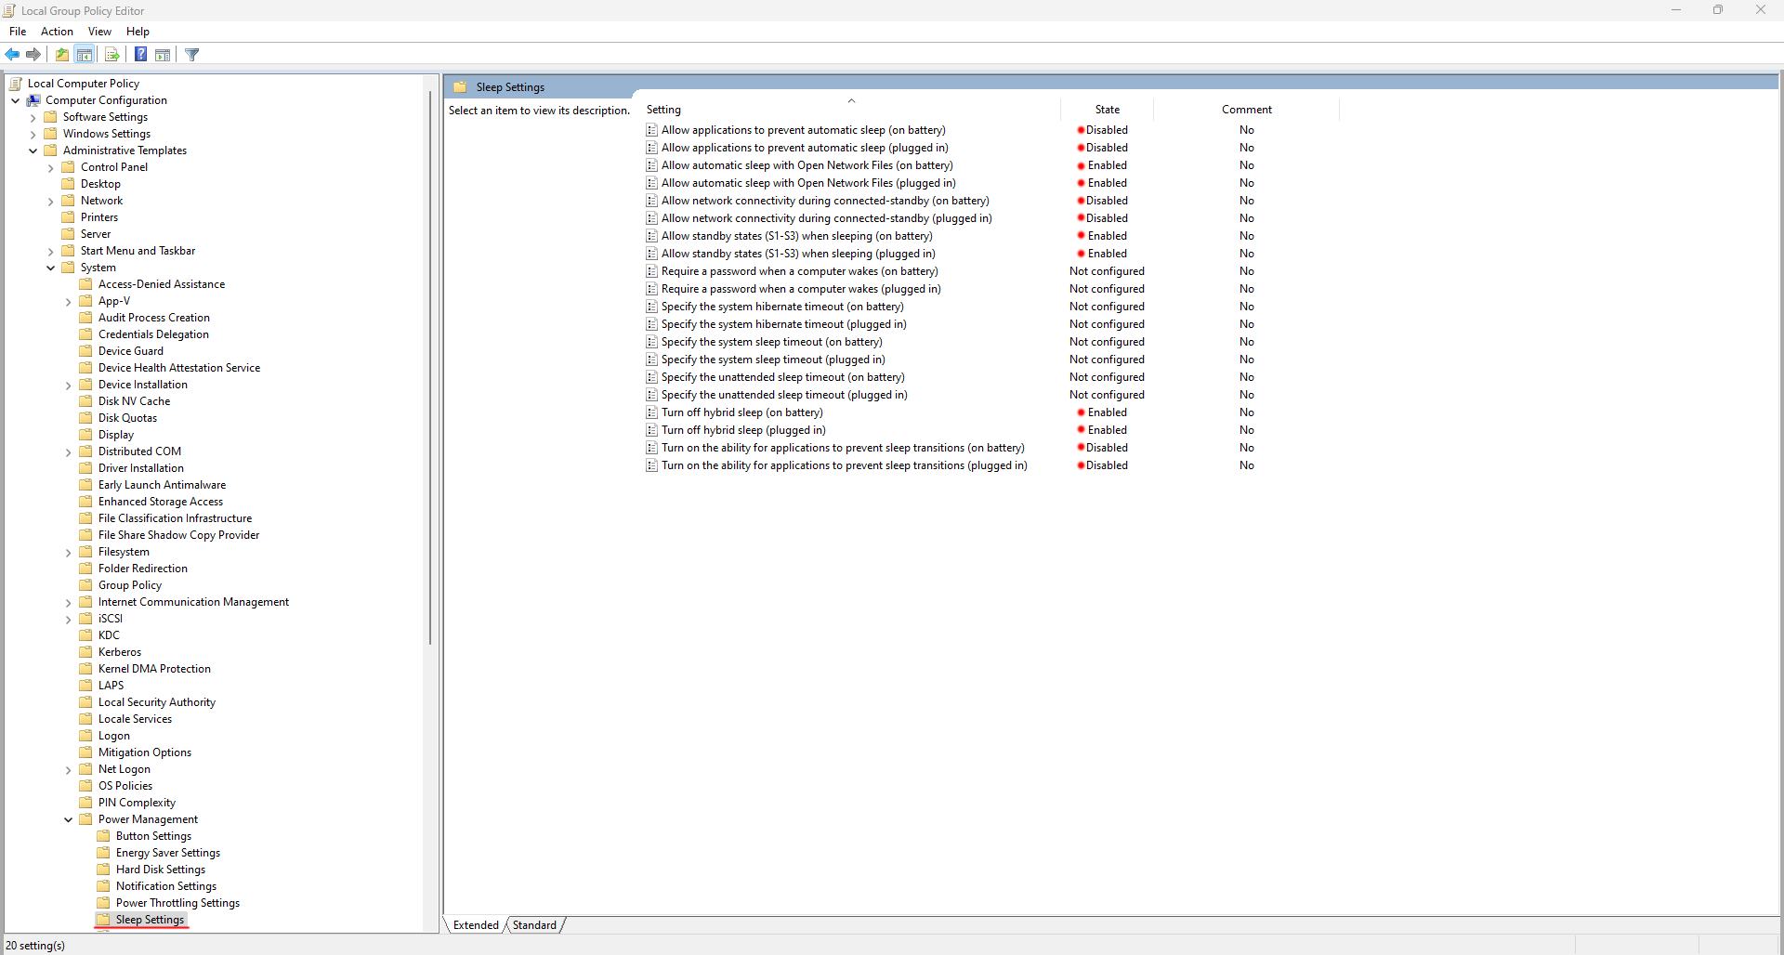Click policy icon for Turn off hybrid sleep (on battery)
Viewport: 1784px width, 955px height.
(652, 412)
